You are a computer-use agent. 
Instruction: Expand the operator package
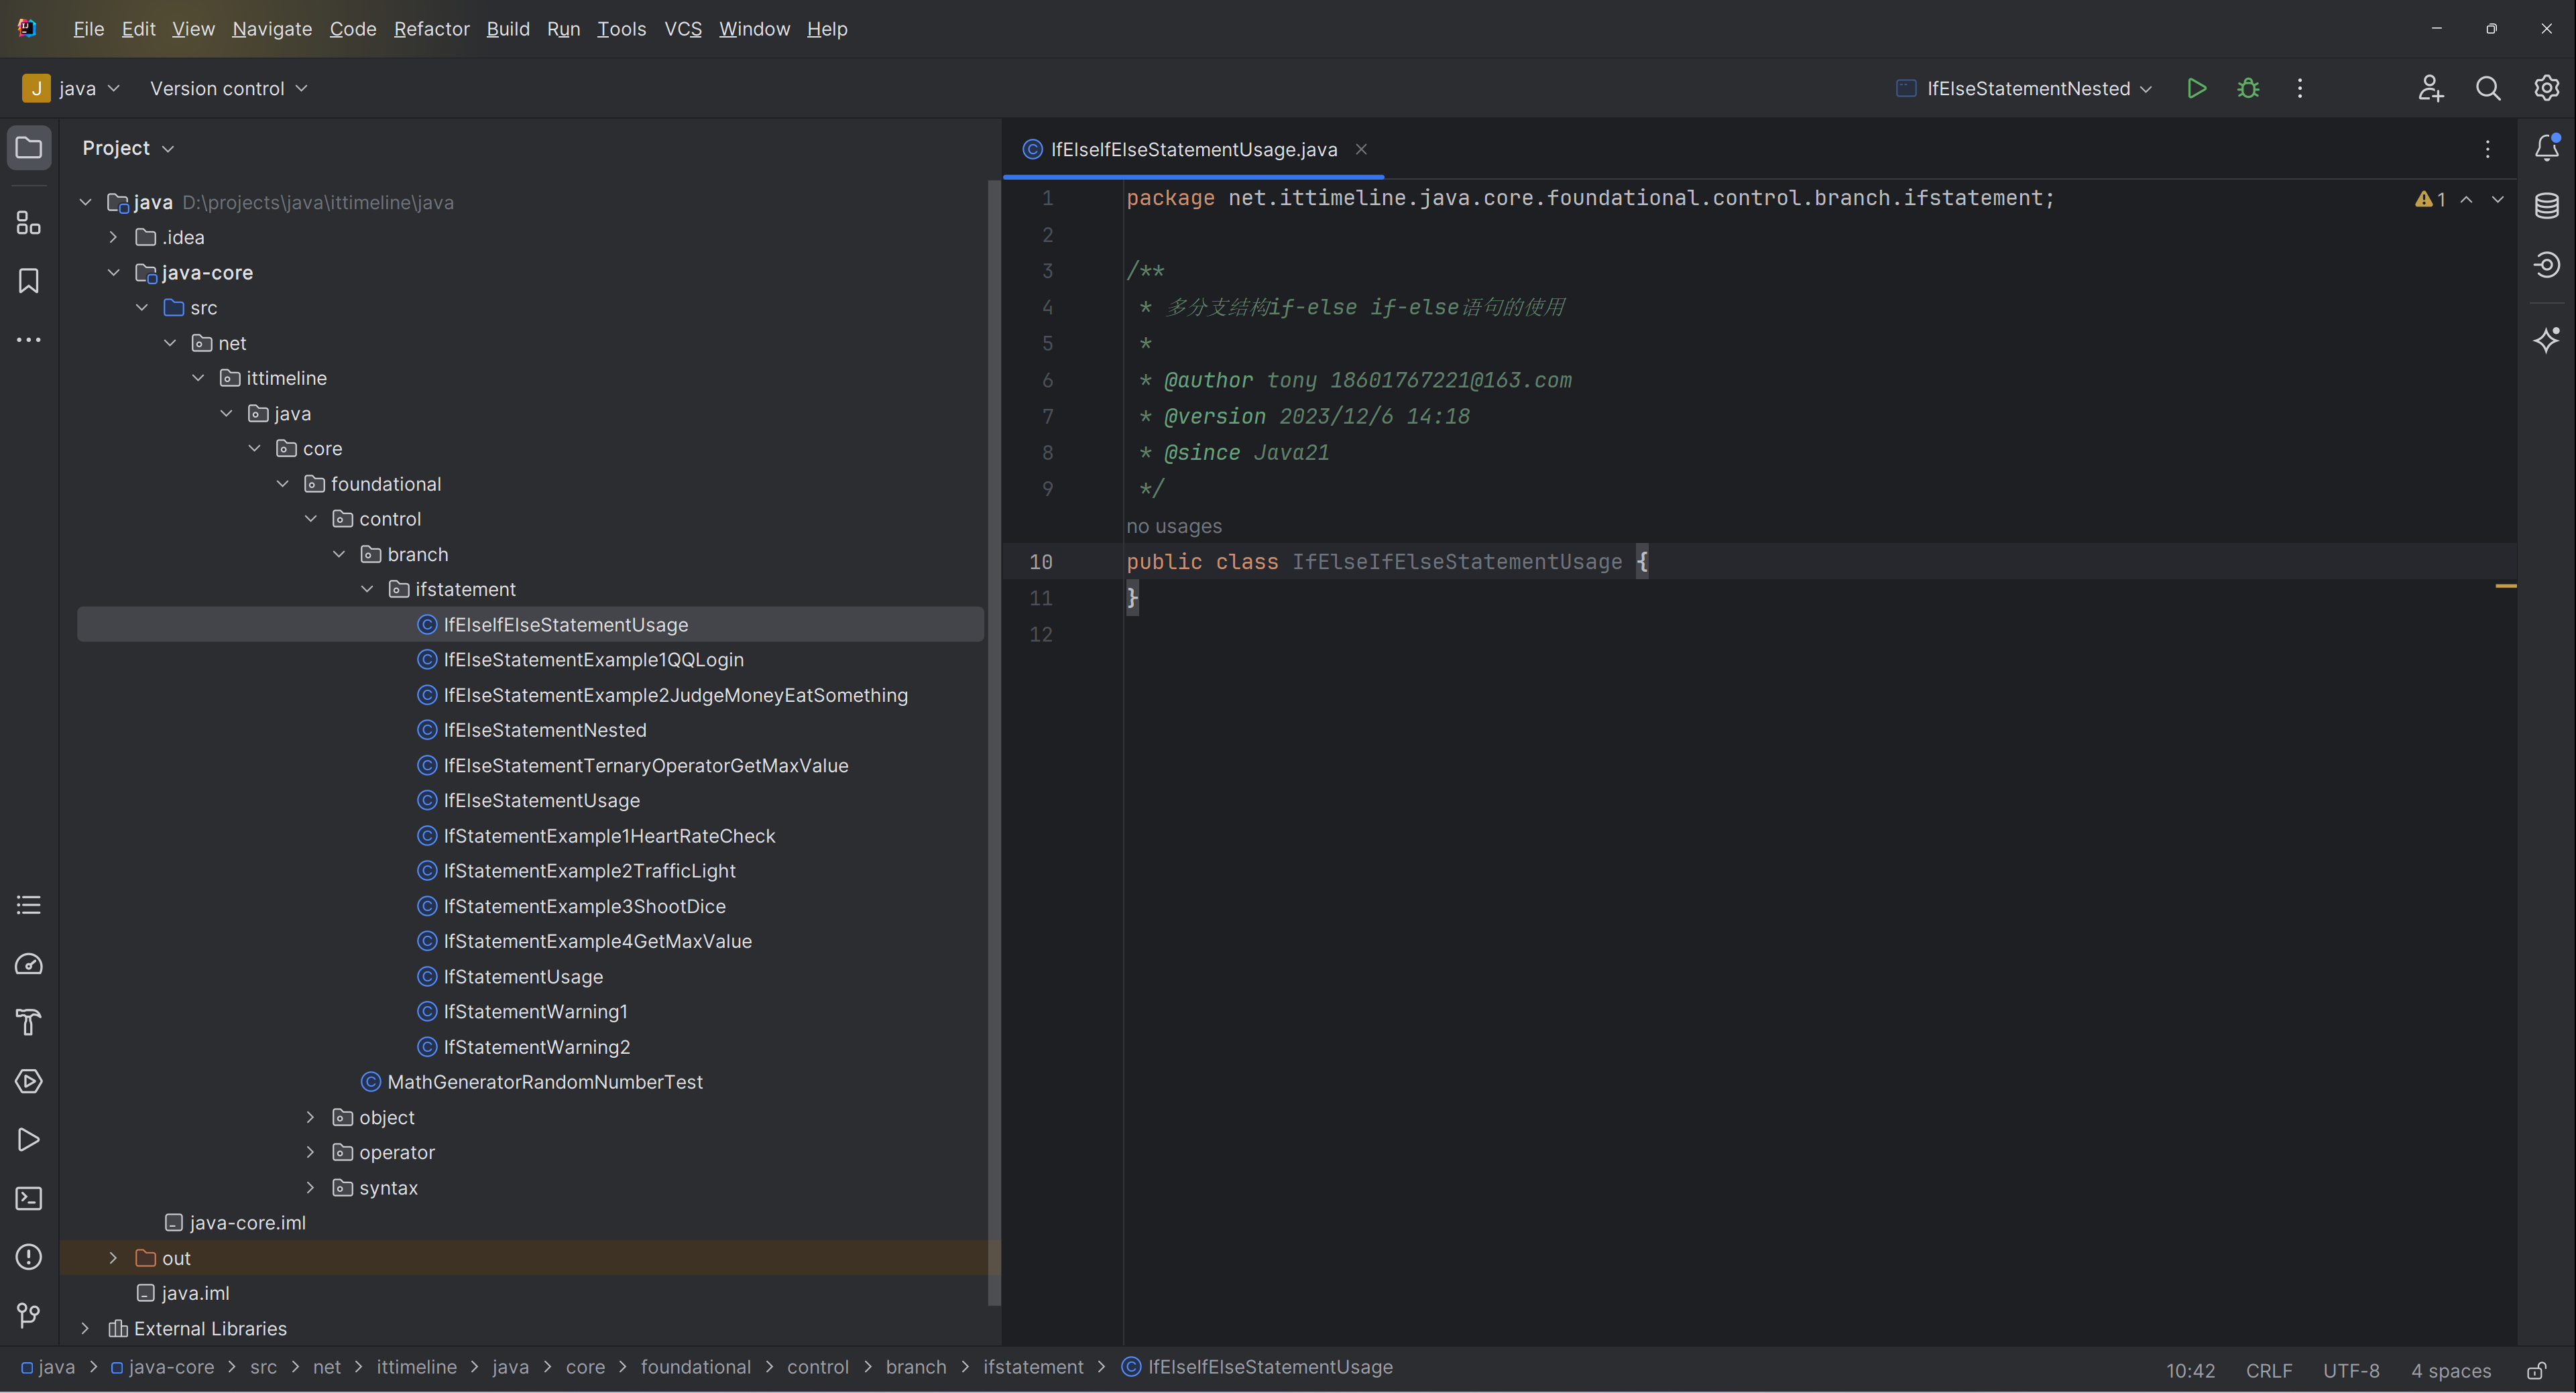tap(310, 1152)
